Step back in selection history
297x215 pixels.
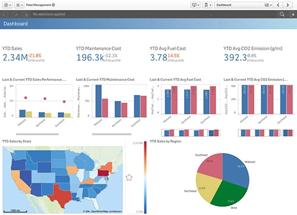pyautogui.click(x=5, y=14)
